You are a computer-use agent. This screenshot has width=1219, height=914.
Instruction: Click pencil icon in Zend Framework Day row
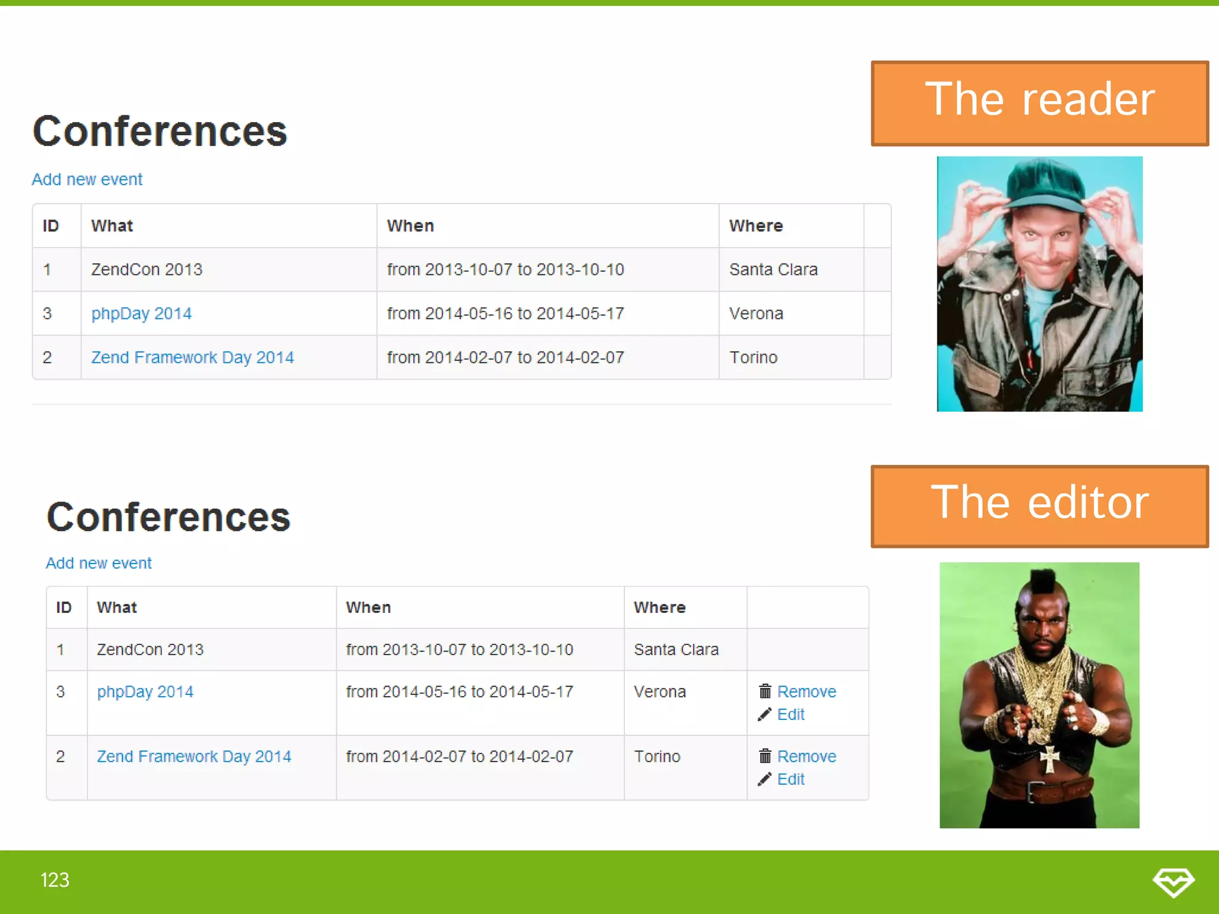765,779
